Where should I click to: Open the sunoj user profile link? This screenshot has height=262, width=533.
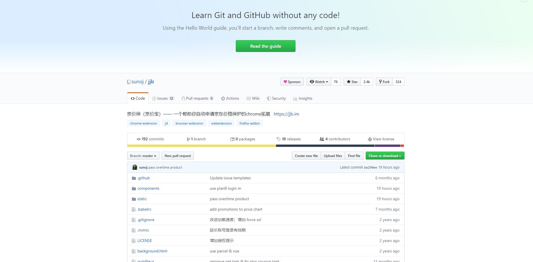(138, 82)
